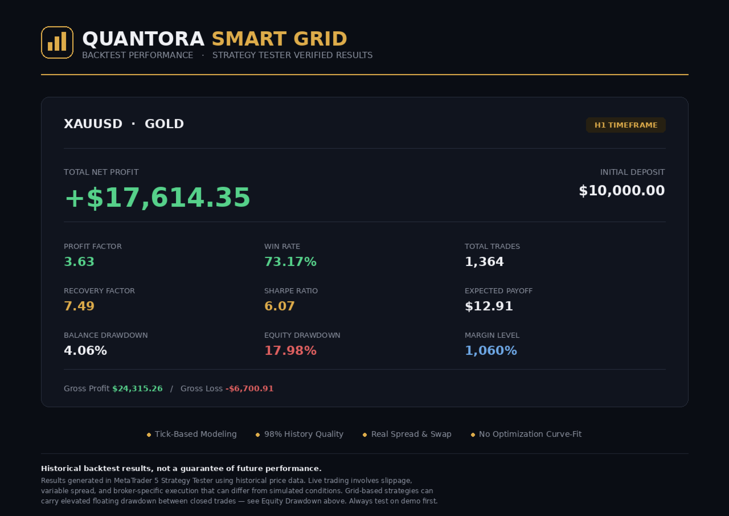Select the 6.07 Sharpe ratio value

280,306
